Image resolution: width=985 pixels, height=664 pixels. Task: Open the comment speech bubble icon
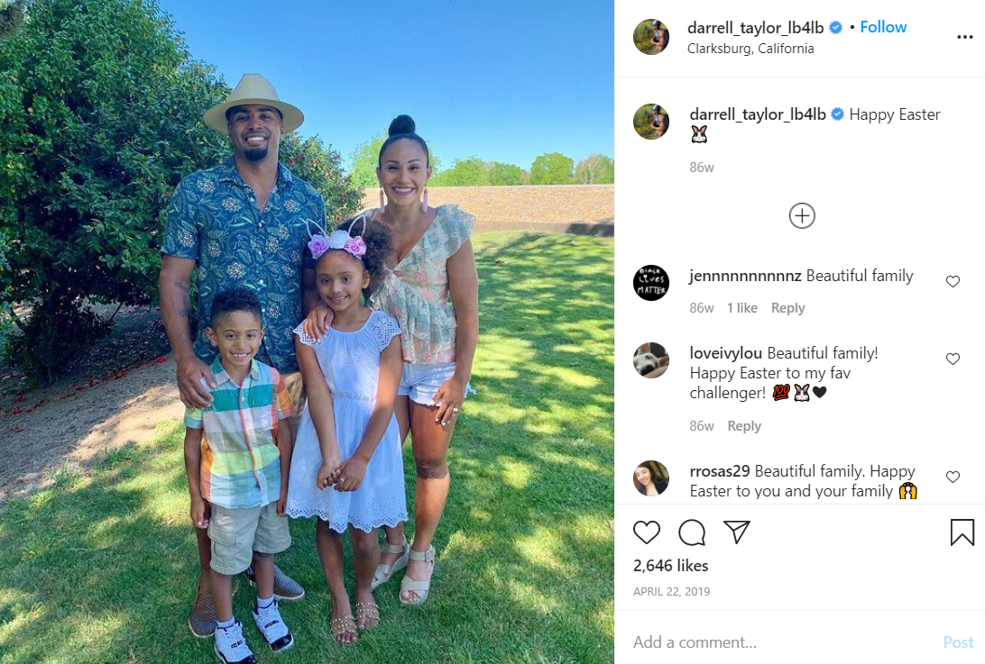692,532
